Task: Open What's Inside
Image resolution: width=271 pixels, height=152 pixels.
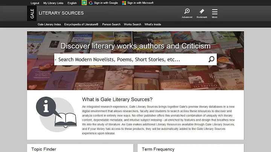Action: coord(153,24)
